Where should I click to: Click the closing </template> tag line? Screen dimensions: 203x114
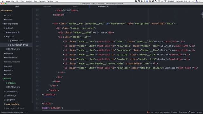[x=49, y=95]
